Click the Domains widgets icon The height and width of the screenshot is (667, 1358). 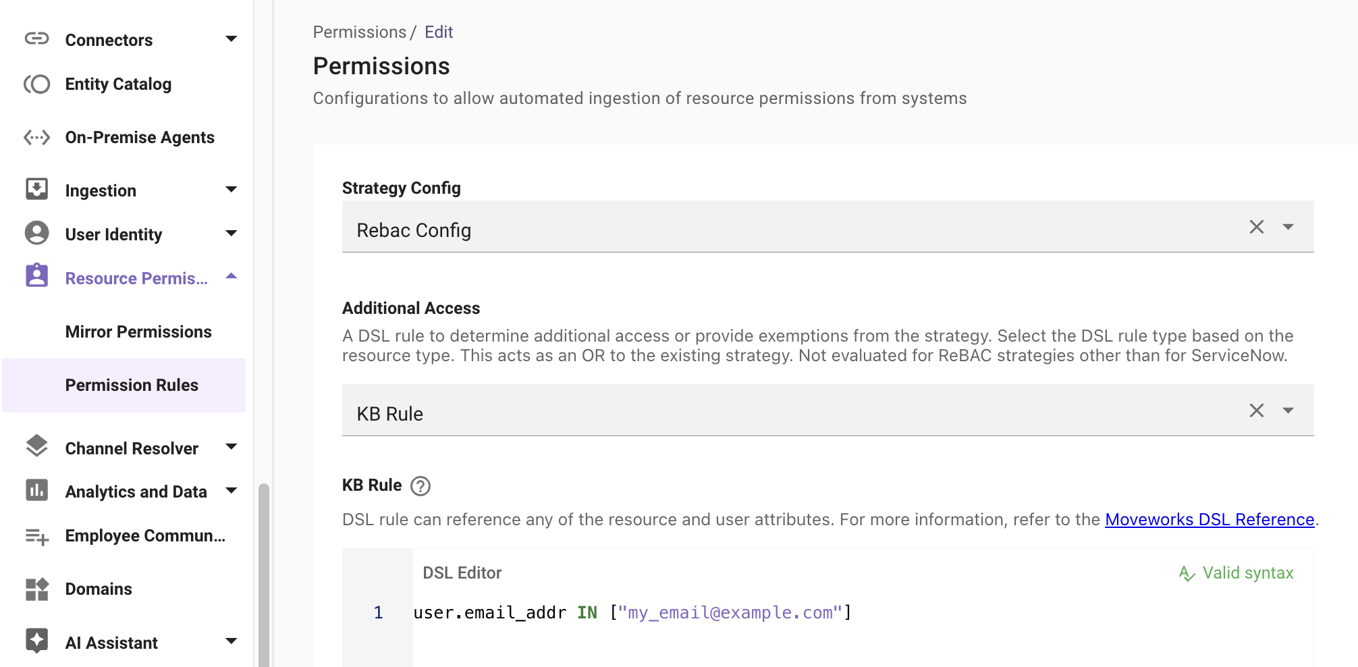(36, 589)
